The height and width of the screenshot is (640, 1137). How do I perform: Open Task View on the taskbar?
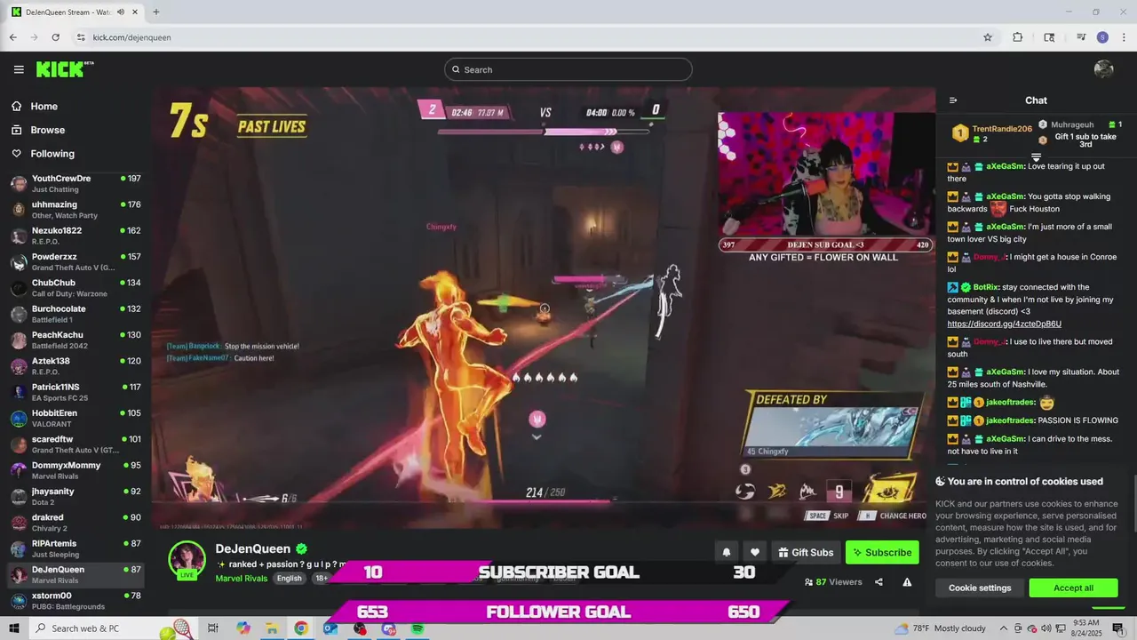coord(213,628)
